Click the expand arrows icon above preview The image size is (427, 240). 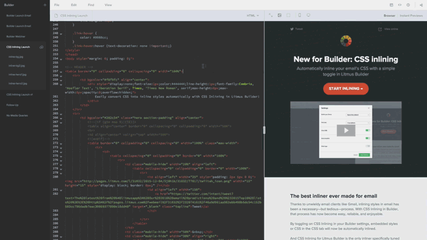tap(271, 15)
